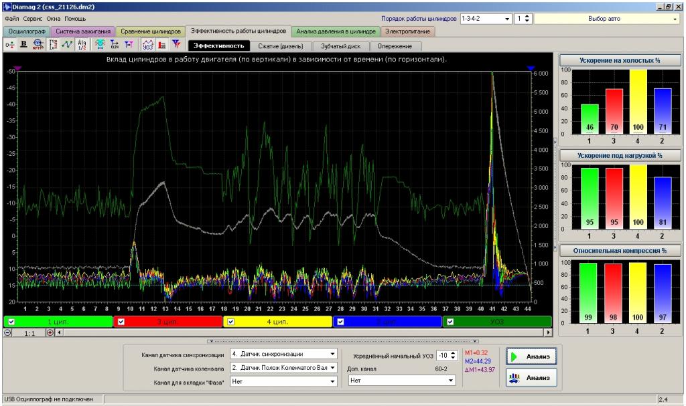
Task: Click the Ускорение под нагрузкой % header button
Action: 620,156
